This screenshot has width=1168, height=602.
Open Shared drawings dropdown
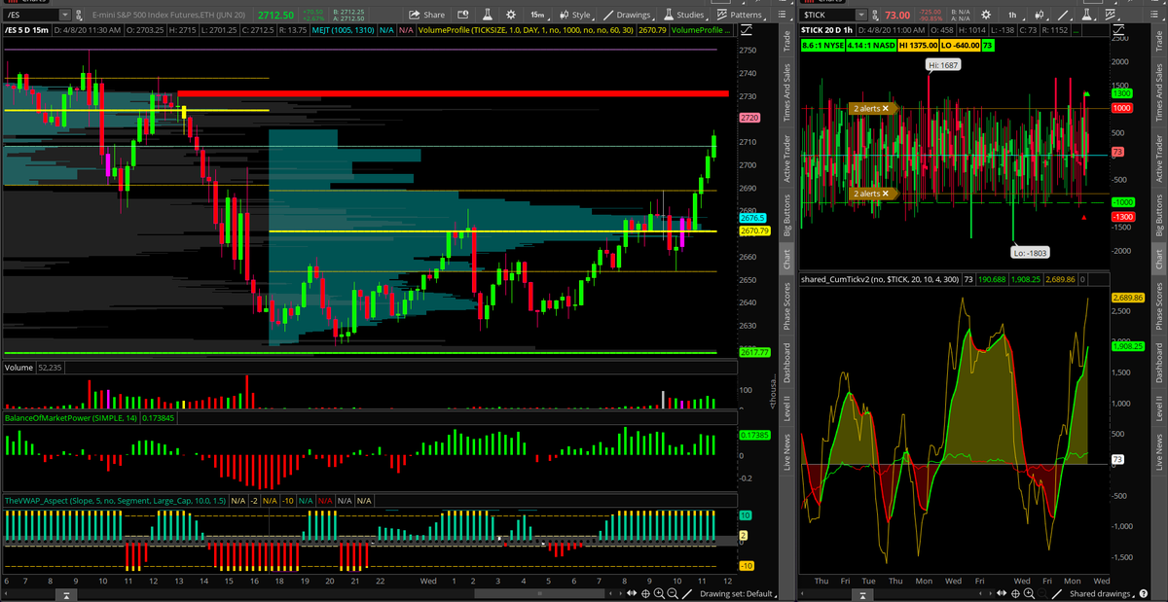1102,593
